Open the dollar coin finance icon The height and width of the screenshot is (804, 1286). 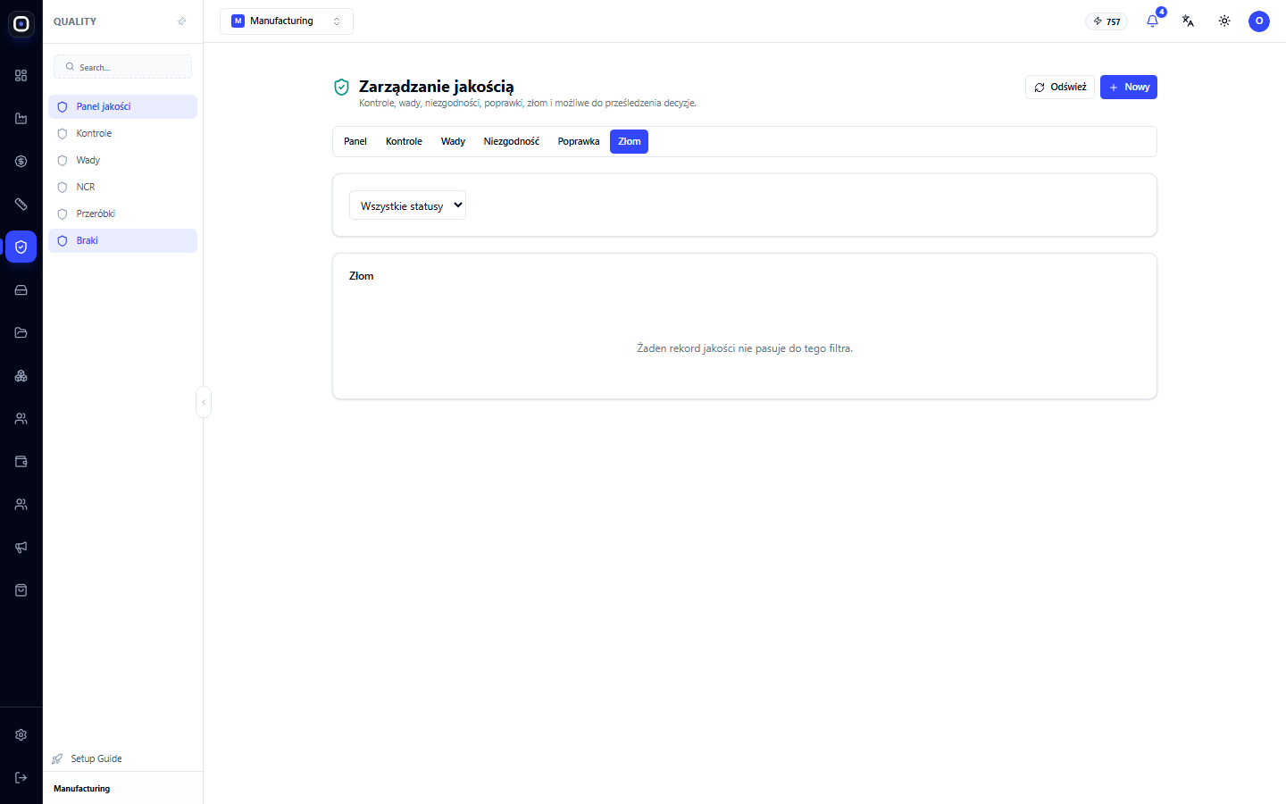click(21, 162)
